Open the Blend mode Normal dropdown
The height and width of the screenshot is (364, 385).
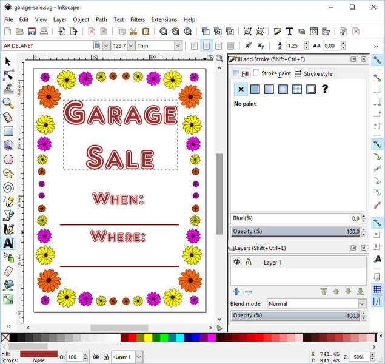[x=362, y=303]
